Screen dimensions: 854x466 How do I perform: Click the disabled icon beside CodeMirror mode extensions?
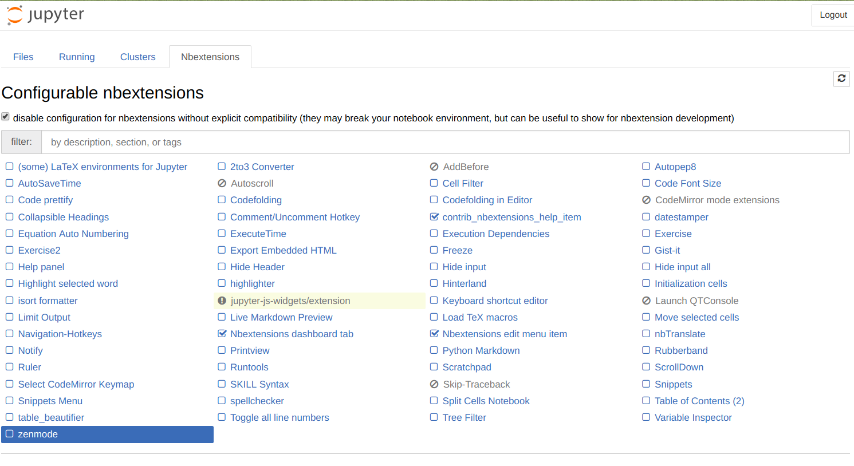646,200
